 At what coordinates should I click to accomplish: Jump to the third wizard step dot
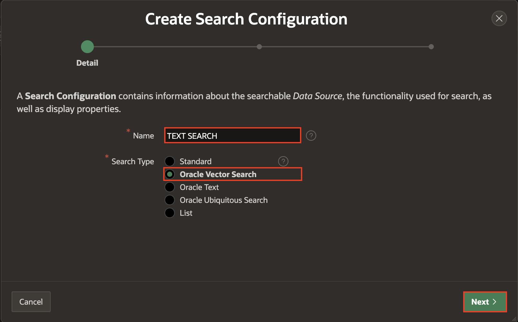point(431,47)
